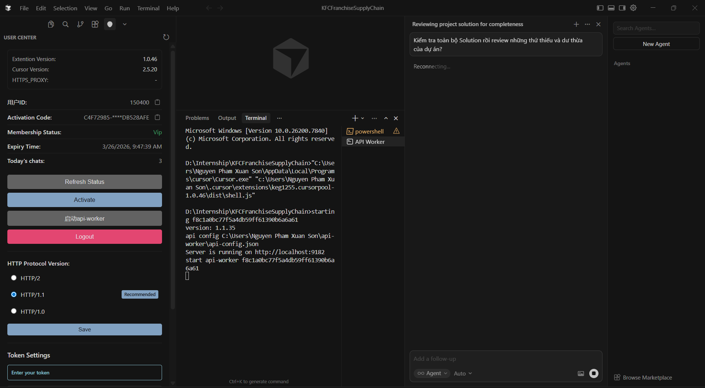The height and width of the screenshot is (388, 705).
Task: Create a new terminal with plus icon
Action: pos(355,118)
